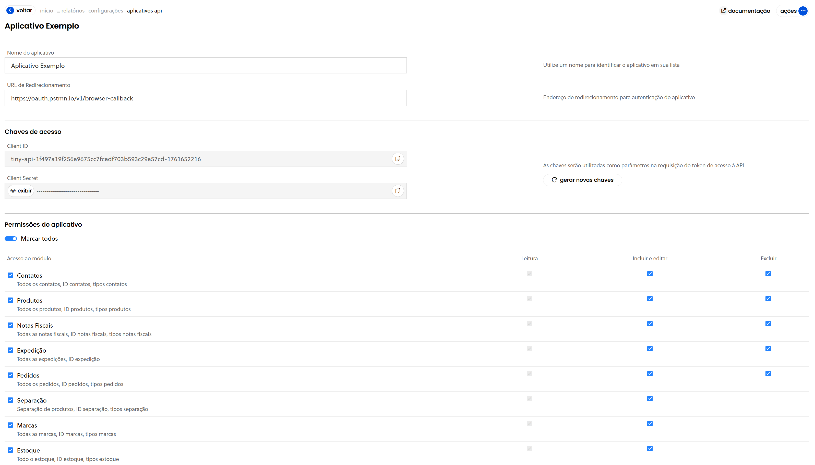Screen dimensions: 815x465
Task: Uncheck the Contatos module checkbox
Action: click(x=10, y=275)
